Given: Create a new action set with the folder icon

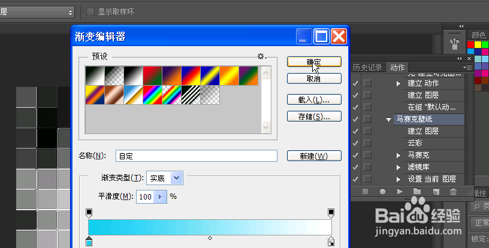Looking at the screenshot, I should tap(417, 192).
